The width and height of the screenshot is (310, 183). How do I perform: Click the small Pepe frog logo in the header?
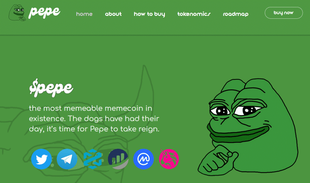point(17,13)
